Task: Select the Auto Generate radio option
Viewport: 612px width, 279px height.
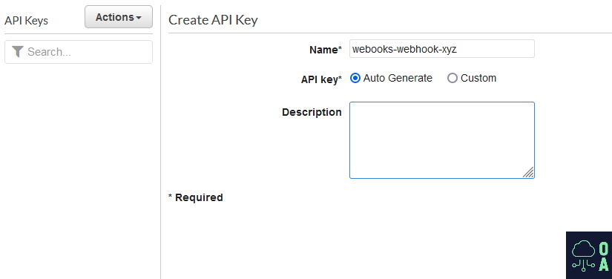Action: [355, 78]
